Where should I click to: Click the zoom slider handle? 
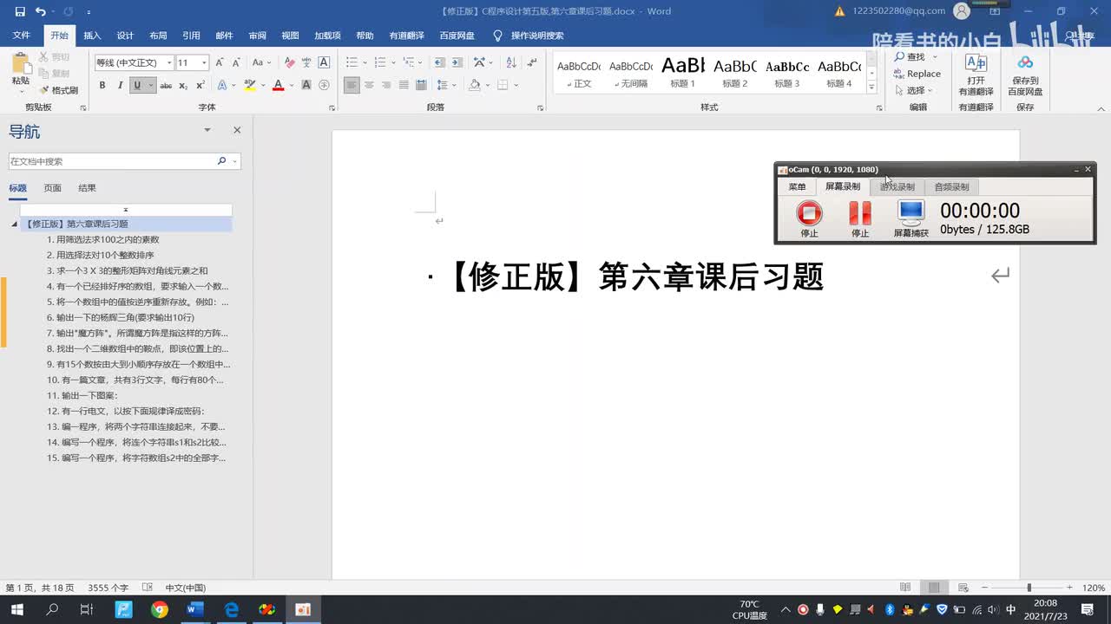tap(1029, 588)
